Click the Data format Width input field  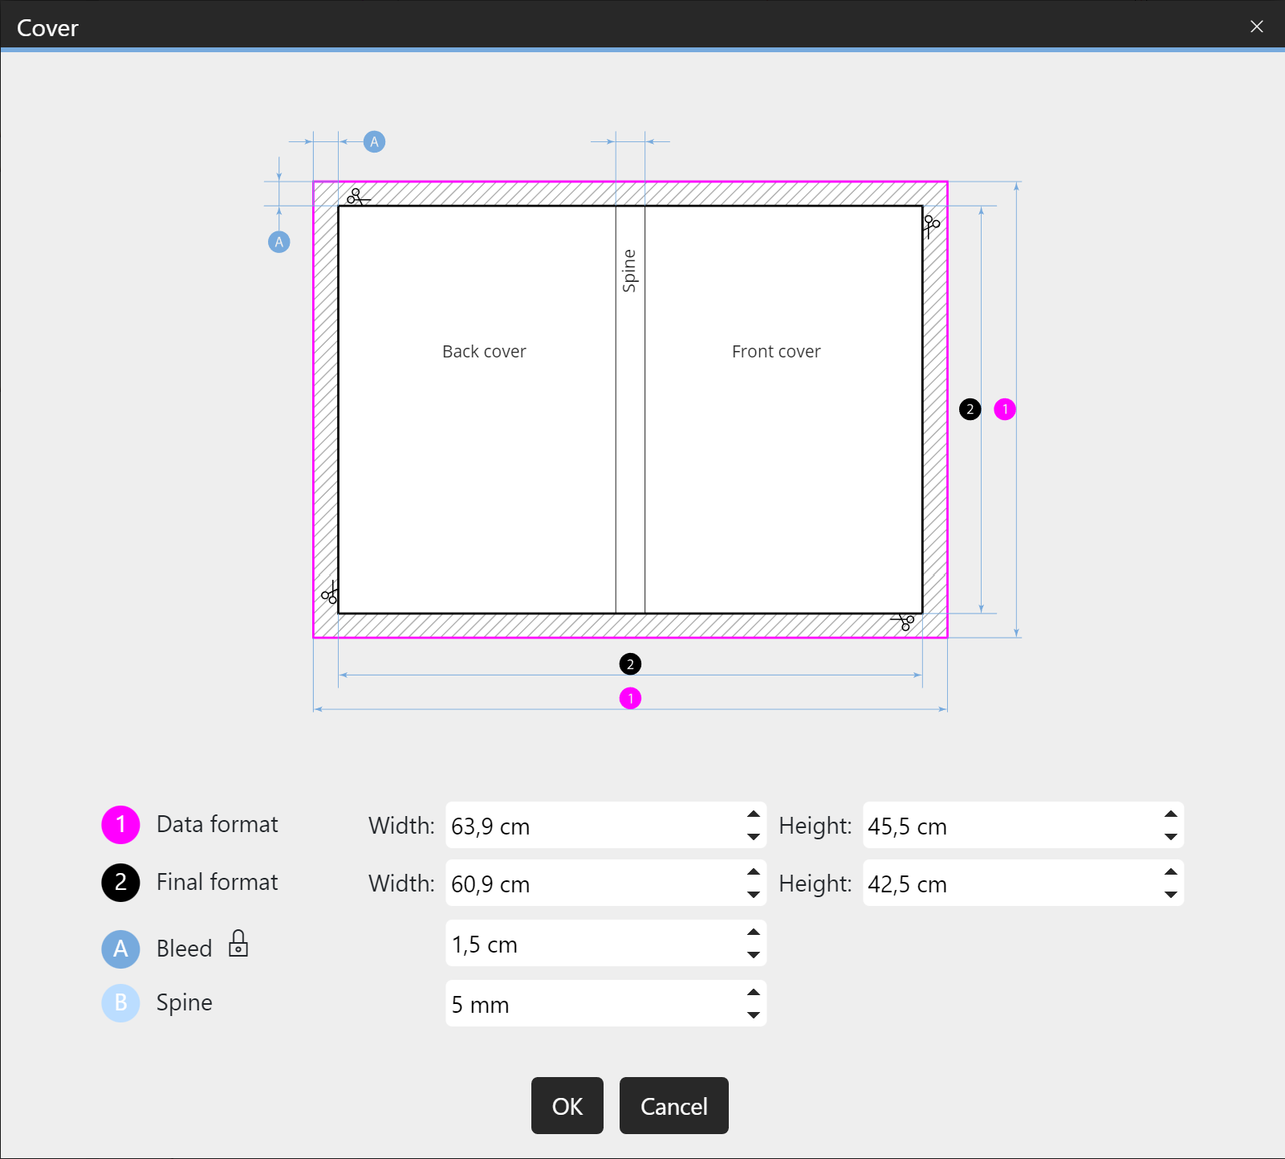pyautogui.click(x=594, y=826)
